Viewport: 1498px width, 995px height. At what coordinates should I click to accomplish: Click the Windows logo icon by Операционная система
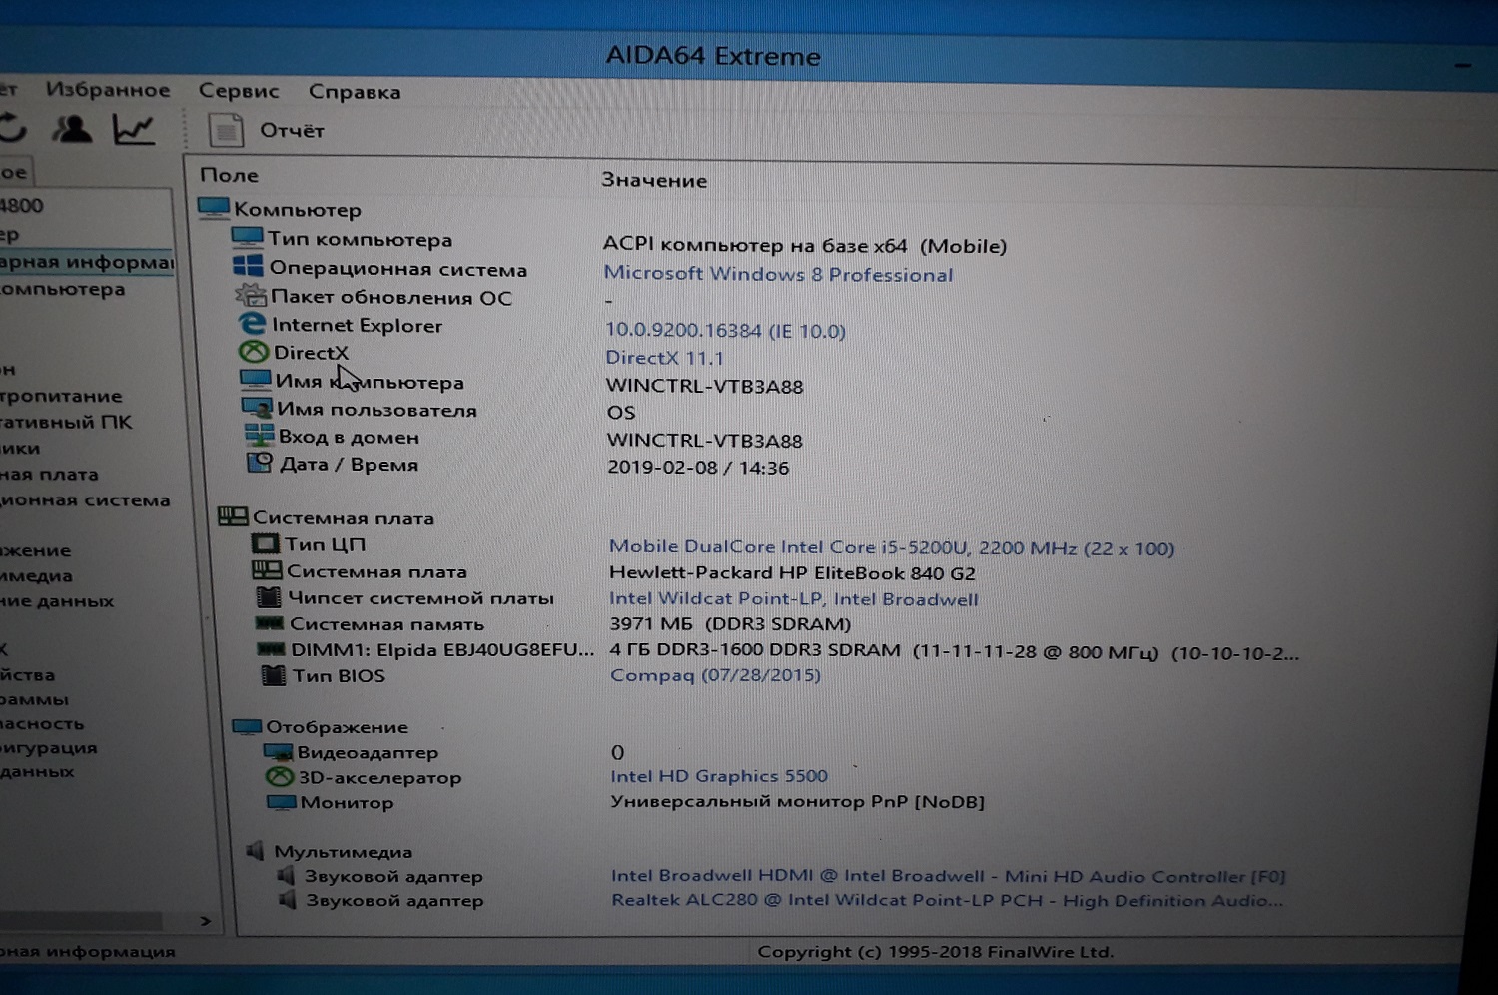(x=248, y=266)
